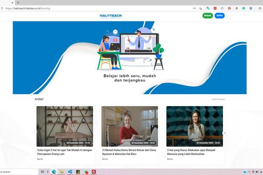Click the key-shaped password icon in address bar
The image size is (263, 175).
point(194,8)
